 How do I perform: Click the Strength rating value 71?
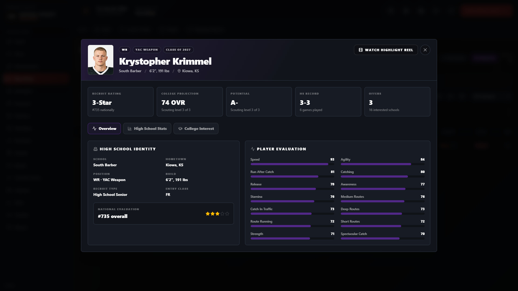[332, 234]
